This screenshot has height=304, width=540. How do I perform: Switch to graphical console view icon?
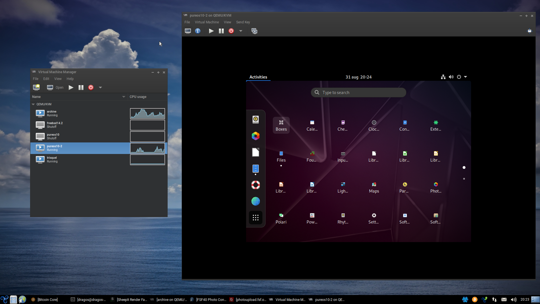coord(188,31)
